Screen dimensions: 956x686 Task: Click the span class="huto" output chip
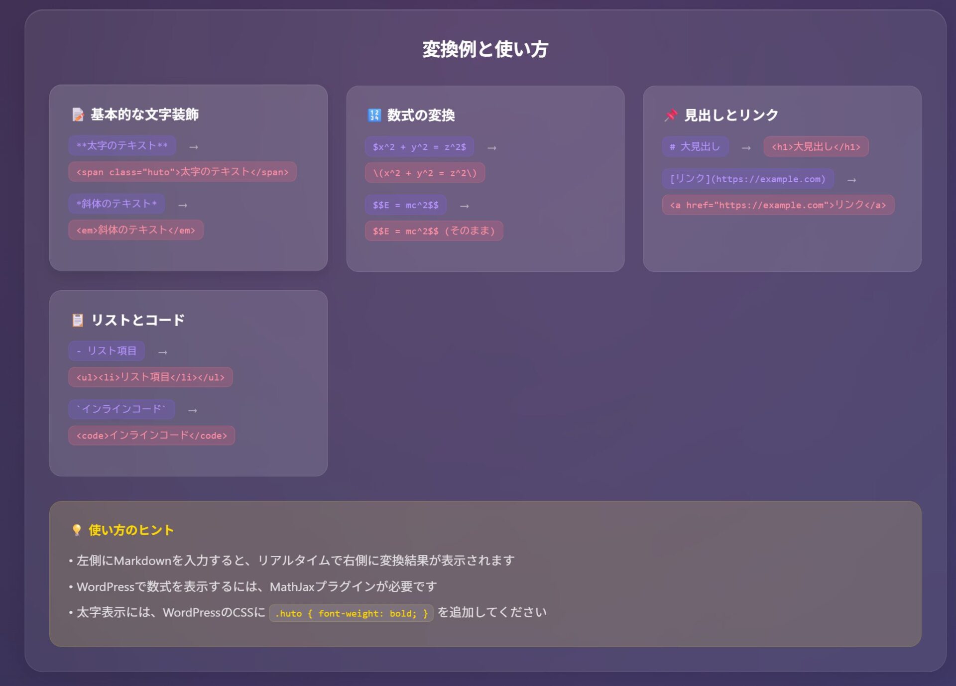182,172
